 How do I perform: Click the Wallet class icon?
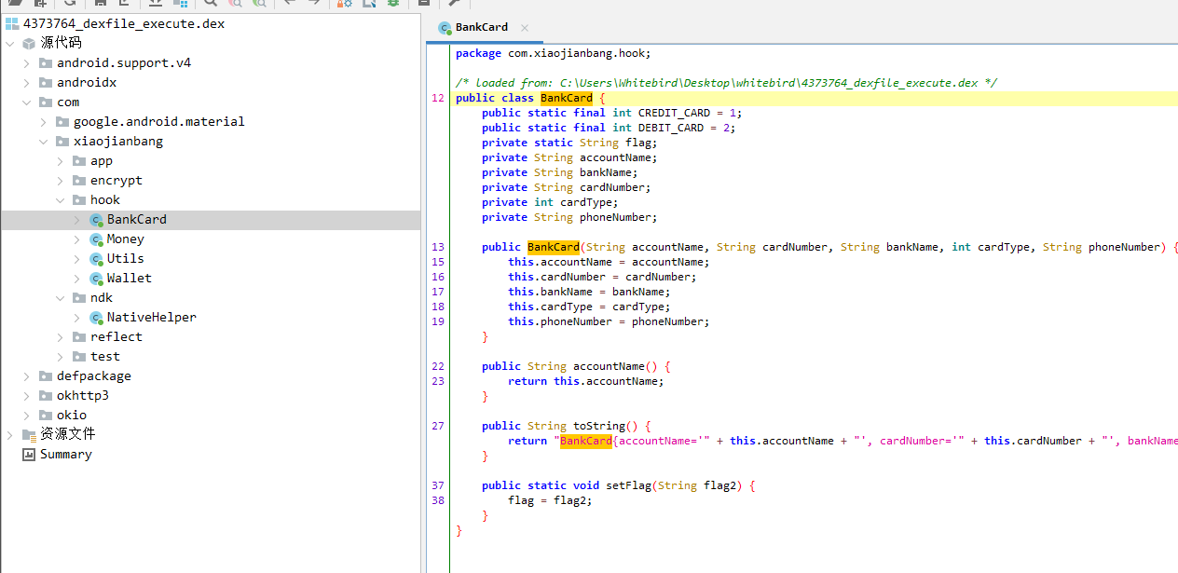[96, 279]
